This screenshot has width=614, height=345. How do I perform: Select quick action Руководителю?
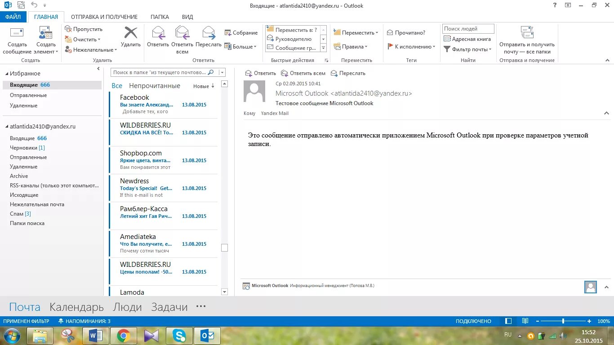[292, 39]
